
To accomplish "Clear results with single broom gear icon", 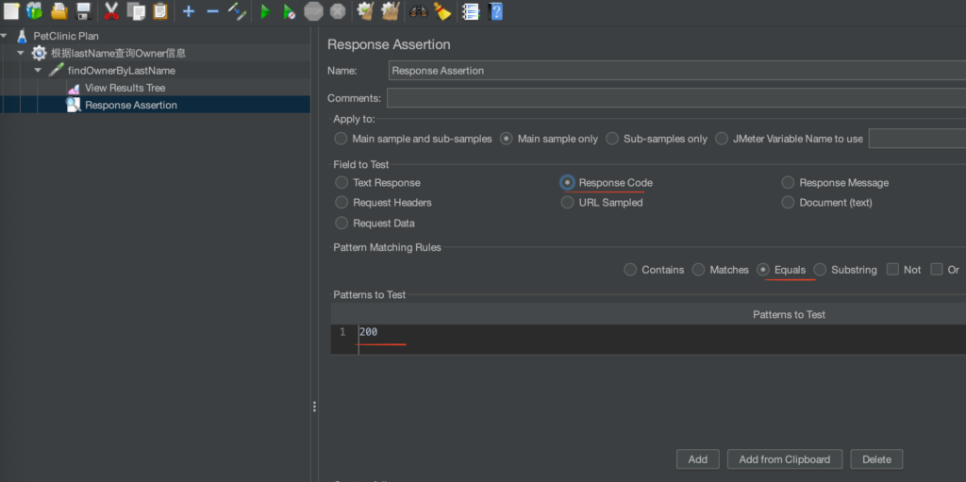I will coord(366,10).
